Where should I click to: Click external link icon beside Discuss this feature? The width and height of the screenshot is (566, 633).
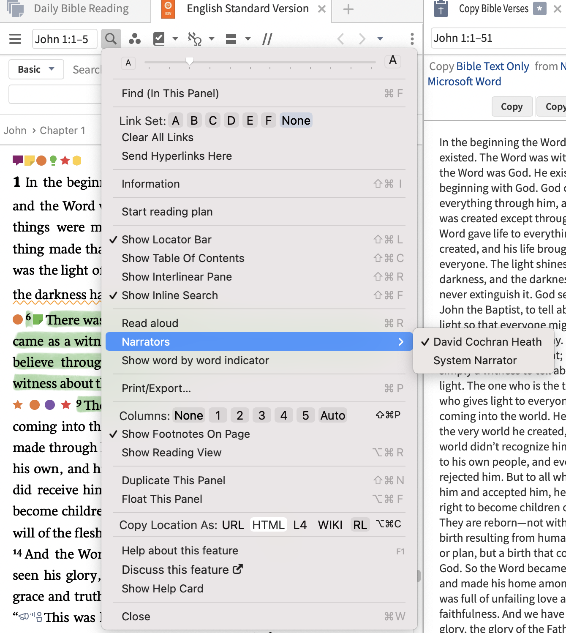pyautogui.click(x=238, y=569)
